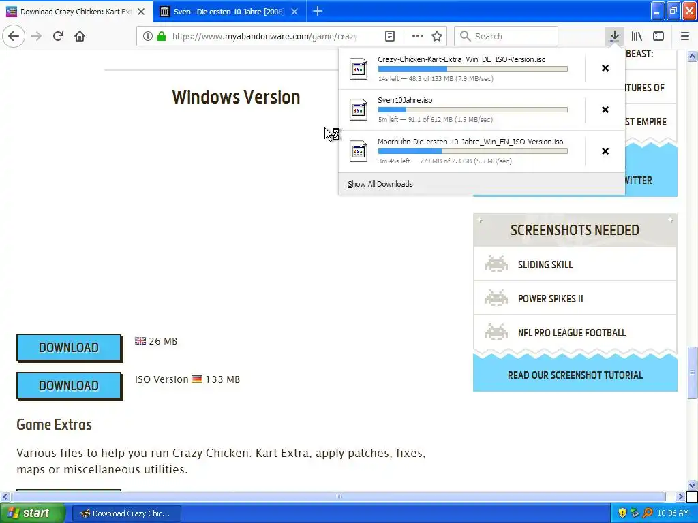Click the Sven10Jahre.iso progress bar
Image resolution: width=698 pixels, height=523 pixels.
[473, 110]
